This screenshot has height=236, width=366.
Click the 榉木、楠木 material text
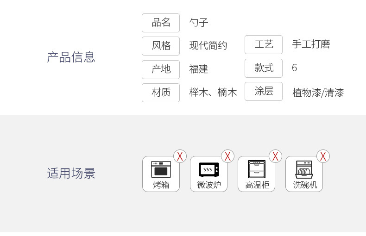213,93
